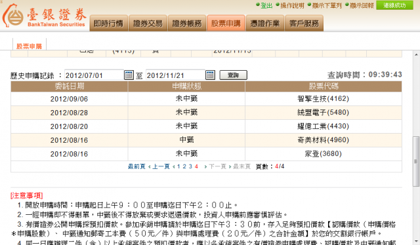Click current page 4 in pagination
Screen dimensions: 420x245
196,166
